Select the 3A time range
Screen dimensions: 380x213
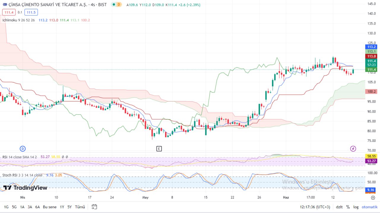coord(30,207)
